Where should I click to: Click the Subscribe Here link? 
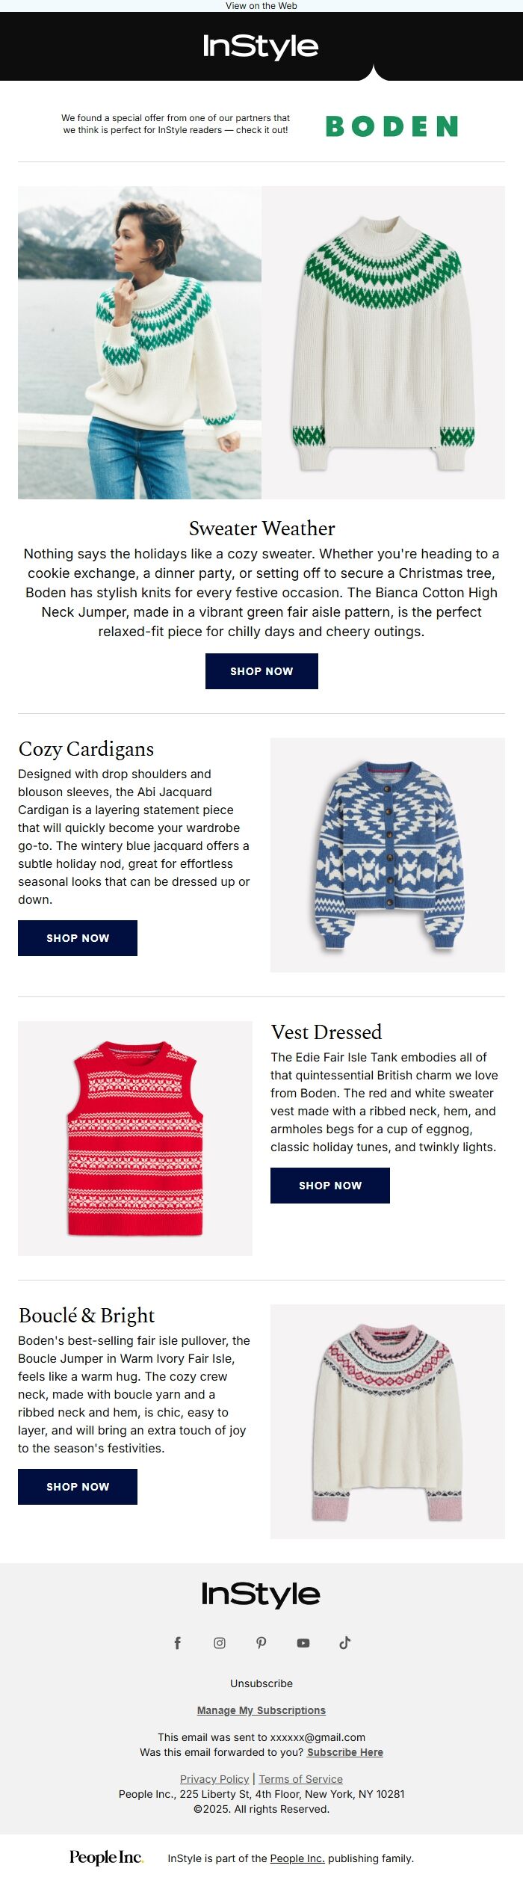[345, 1752]
